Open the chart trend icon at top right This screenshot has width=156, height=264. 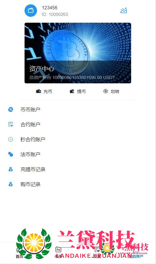pos(123,11)
